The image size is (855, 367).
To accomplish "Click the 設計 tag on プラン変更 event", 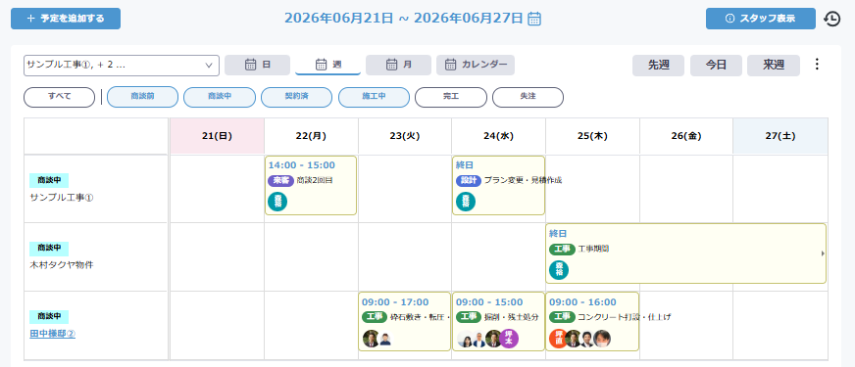I will [x=469, y=180].
